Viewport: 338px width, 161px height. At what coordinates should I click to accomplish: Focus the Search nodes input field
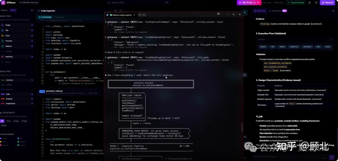(x=138, y=3)
